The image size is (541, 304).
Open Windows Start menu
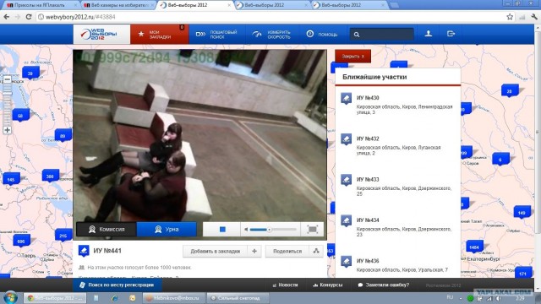pyautogui.click(x=10, y=297)
